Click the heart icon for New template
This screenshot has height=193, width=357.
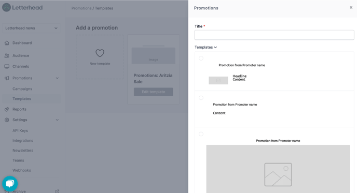[x=100, y=53]
